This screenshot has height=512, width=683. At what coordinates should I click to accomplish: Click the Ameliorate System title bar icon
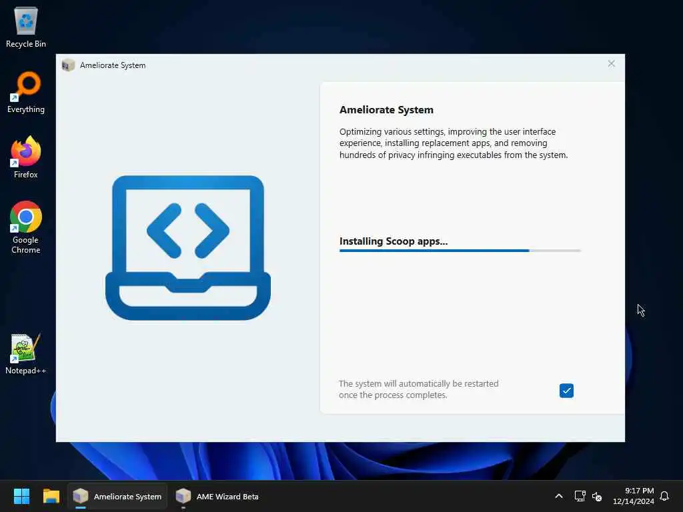(68, 65)
